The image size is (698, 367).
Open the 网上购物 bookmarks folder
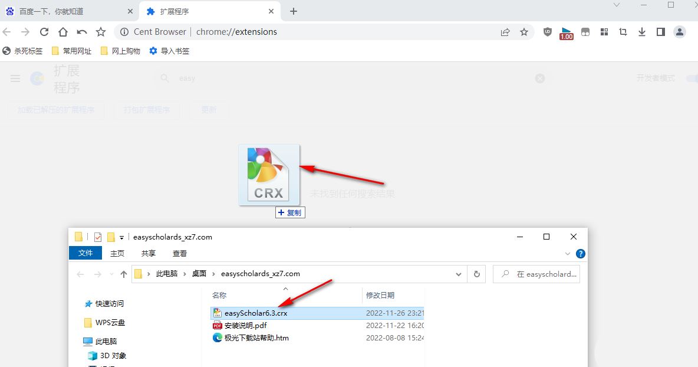coord(120,51)
